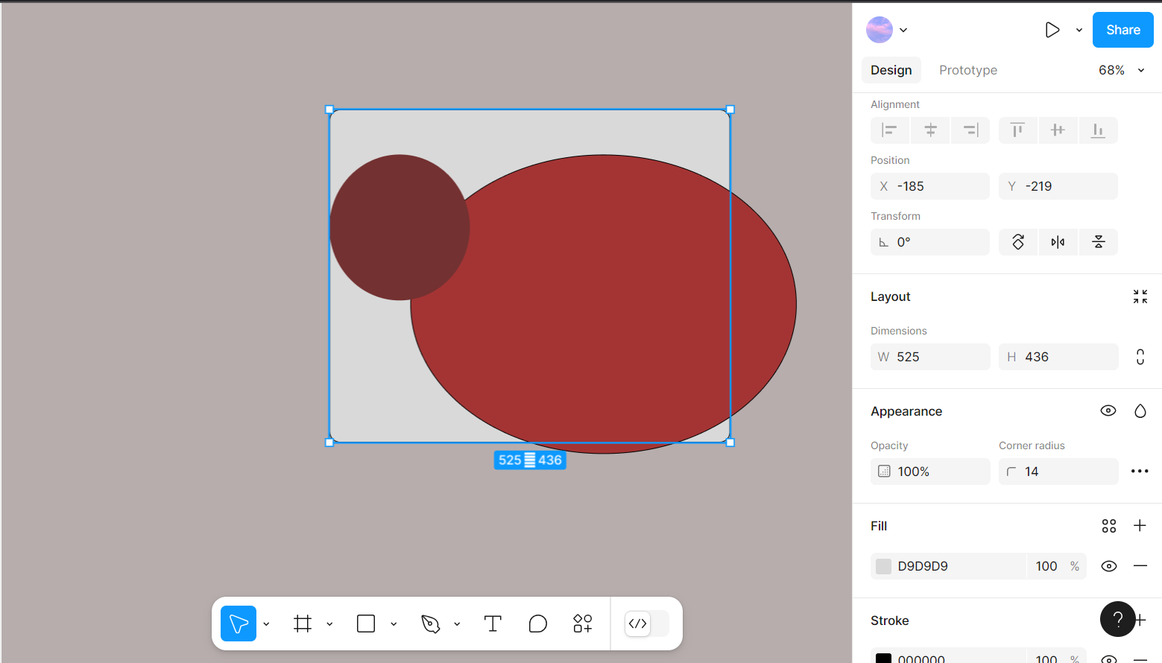Click the corner radius field 14
Screen dimensions: 1162x663
[x=1058, y=472]
